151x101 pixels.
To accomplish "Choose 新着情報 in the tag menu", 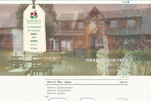I will click(34, 41).
